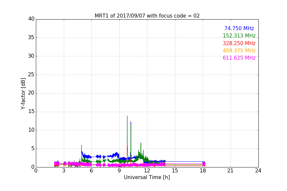Click the x-axis tick label 12
This screenshot has width=287, height=191.
point(147,171)
